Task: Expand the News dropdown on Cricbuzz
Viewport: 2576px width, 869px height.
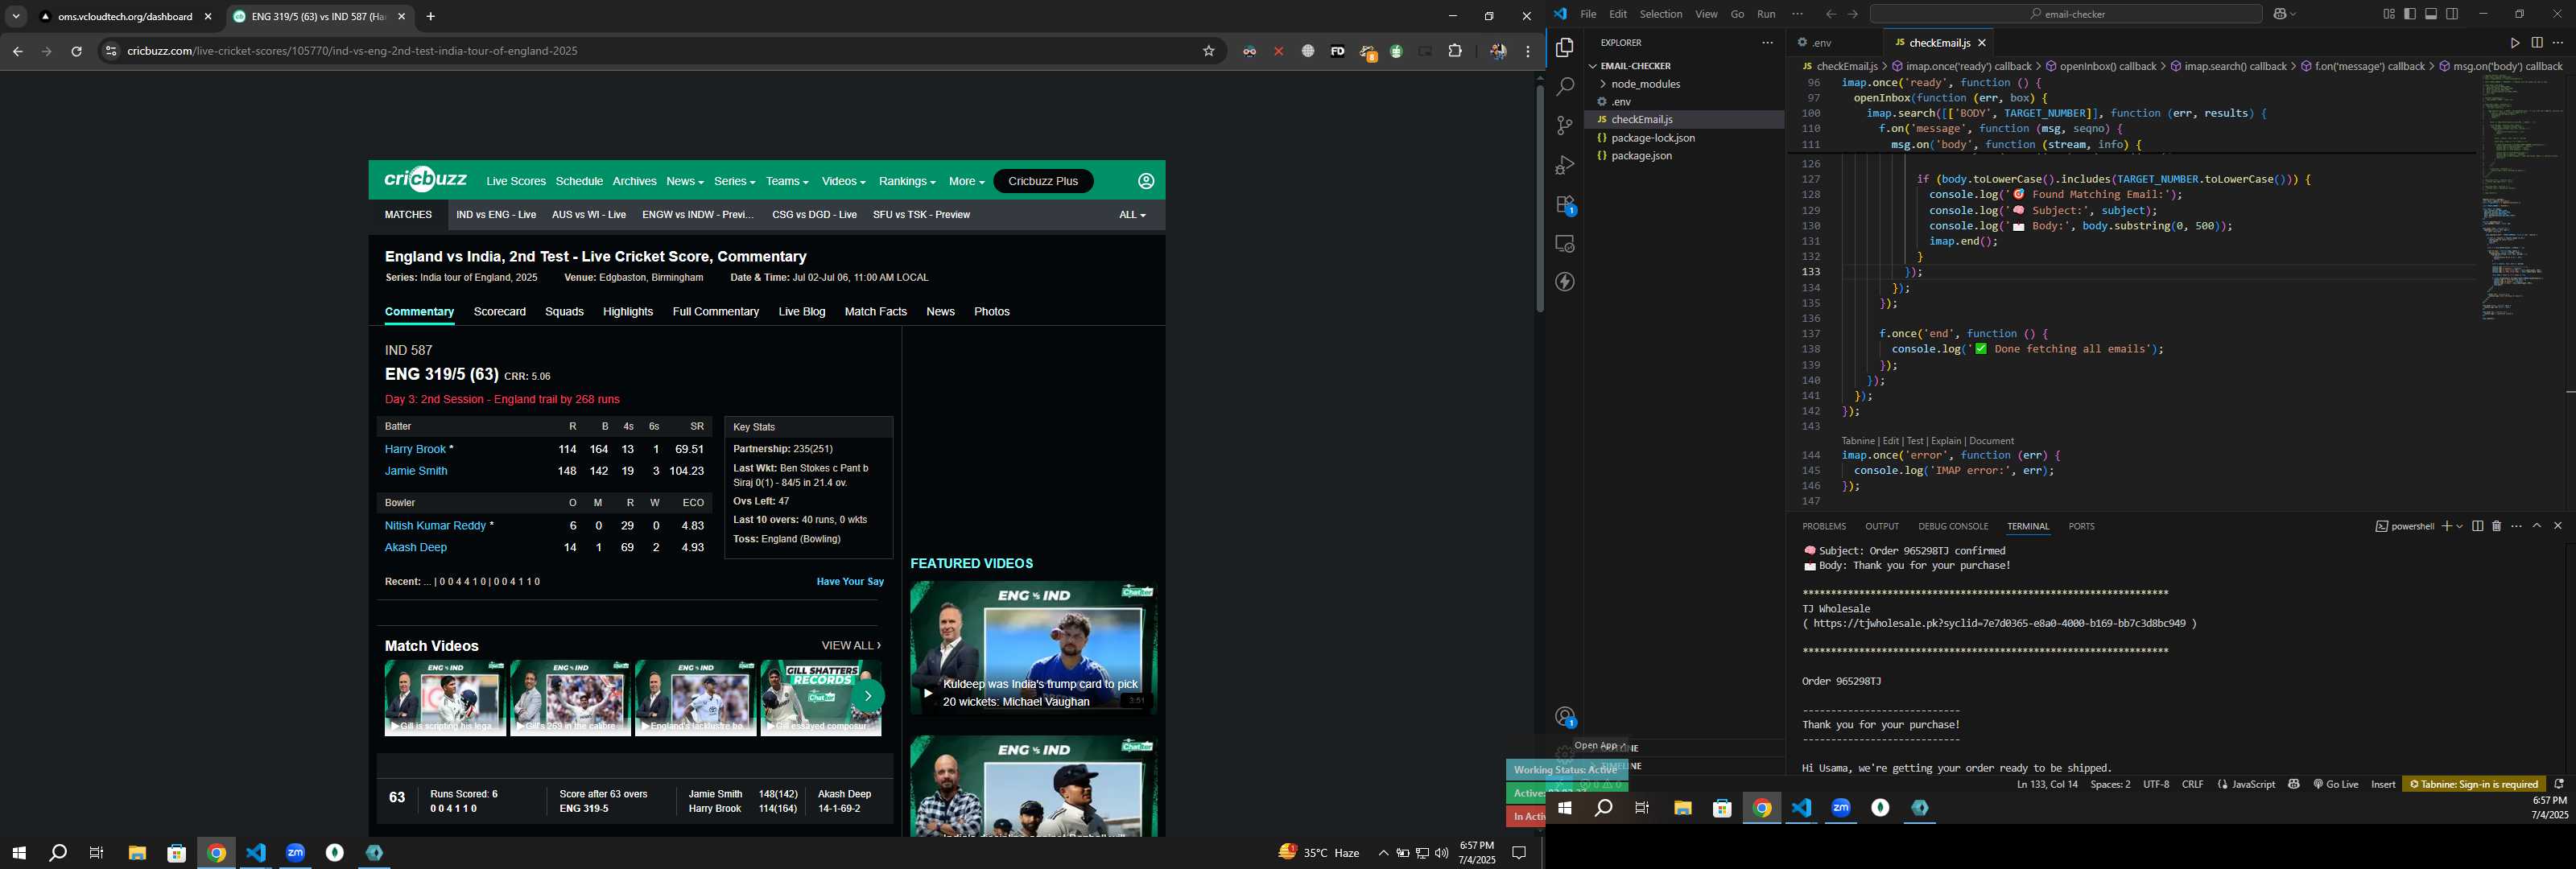Action: [x=685, y=181]
